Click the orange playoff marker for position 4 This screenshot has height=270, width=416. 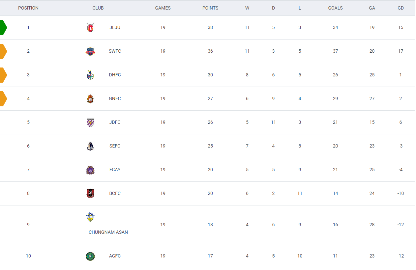[x=3, y=98]
